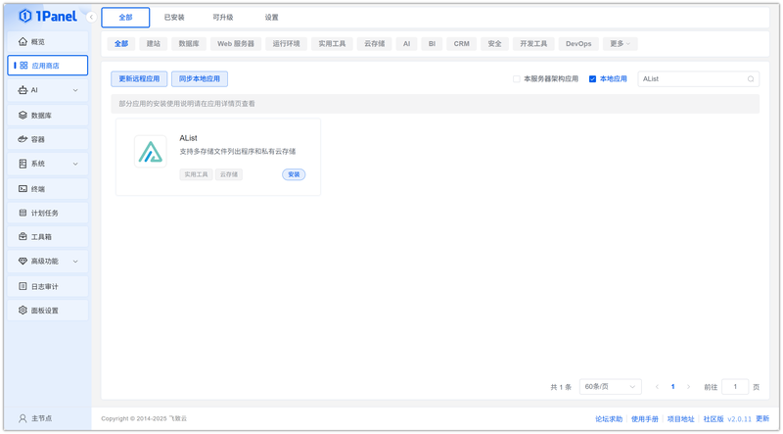Expand the 高级功能 submenu chevron
The image size is (783, 434).
point(75,261)
